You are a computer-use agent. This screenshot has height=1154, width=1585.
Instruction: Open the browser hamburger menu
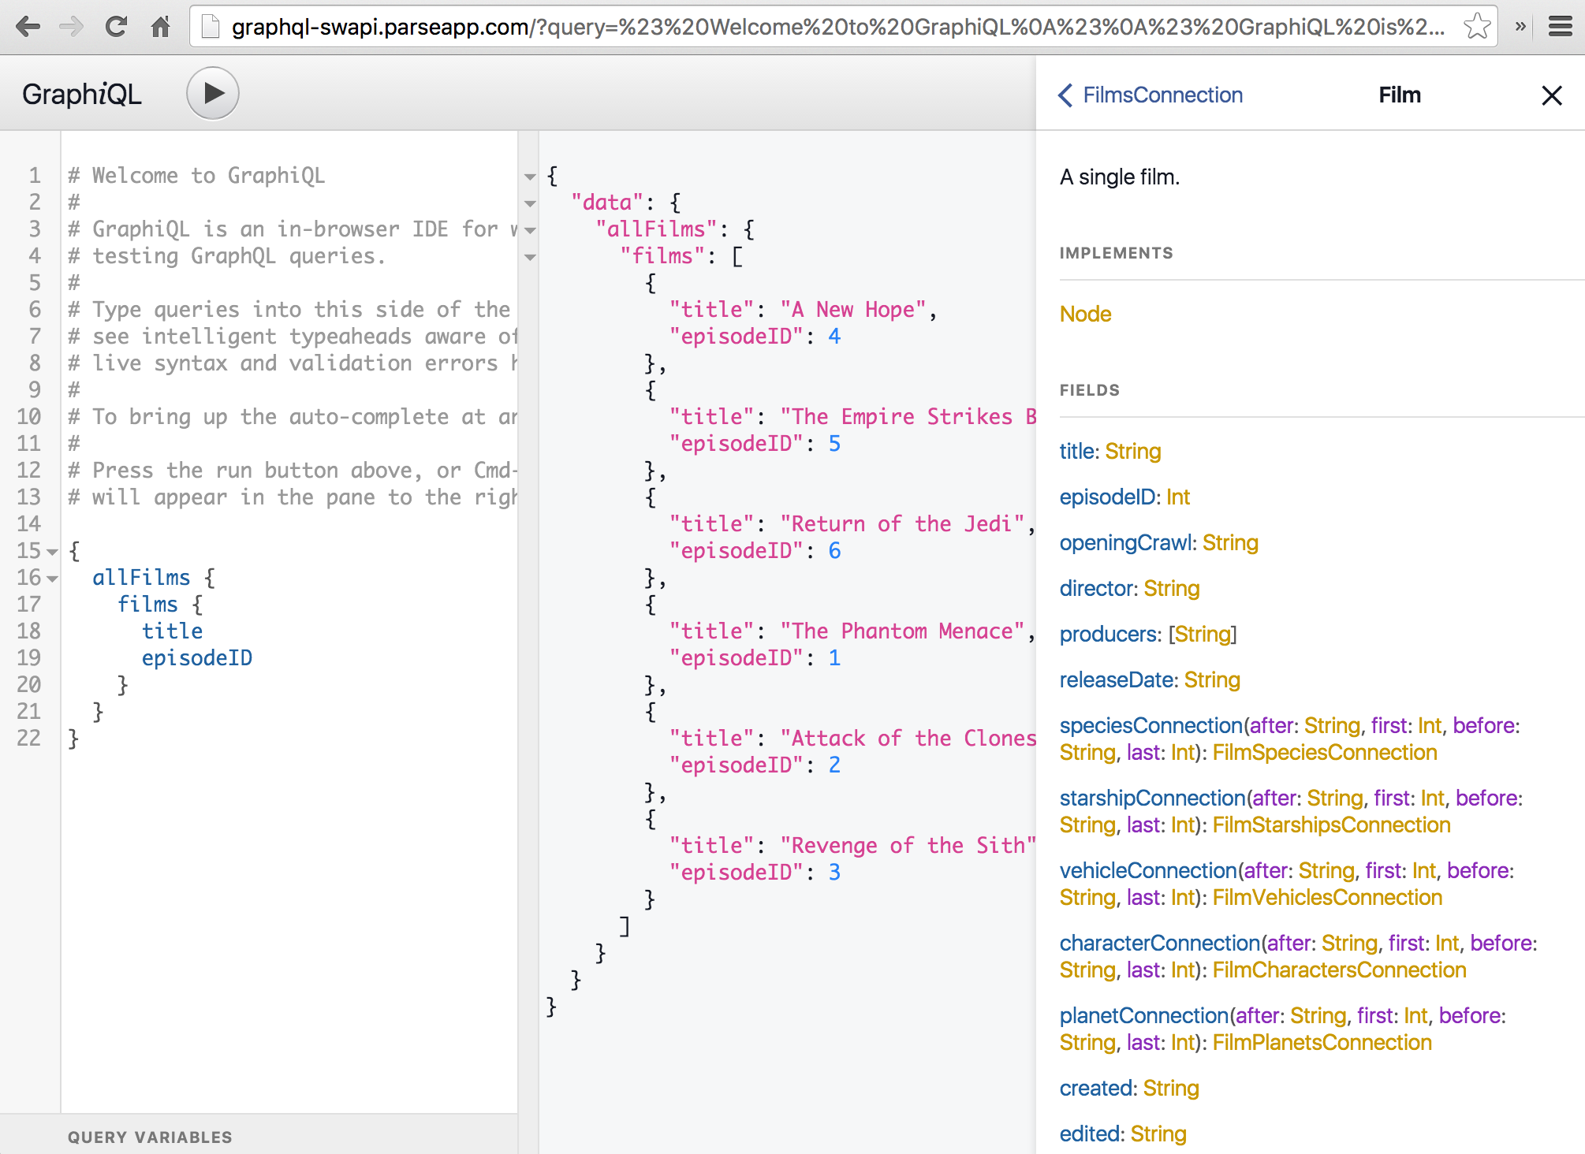pyautogui.click(x=1560, y=27)
